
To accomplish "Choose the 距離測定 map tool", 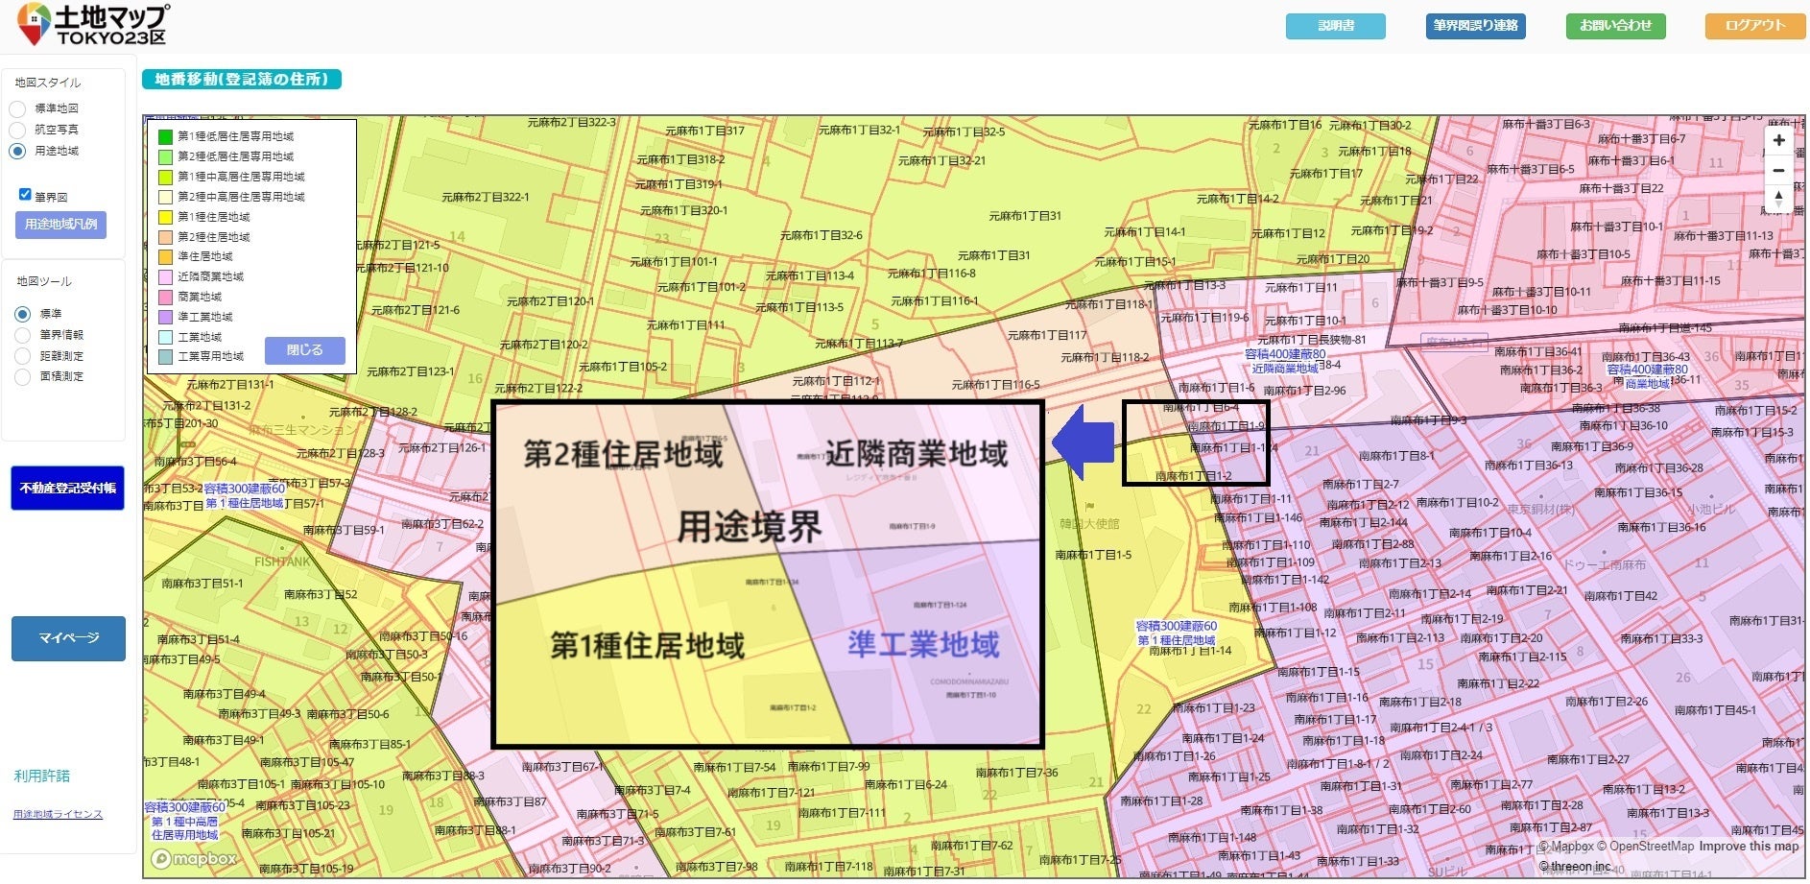I will (x=22, y=356).
